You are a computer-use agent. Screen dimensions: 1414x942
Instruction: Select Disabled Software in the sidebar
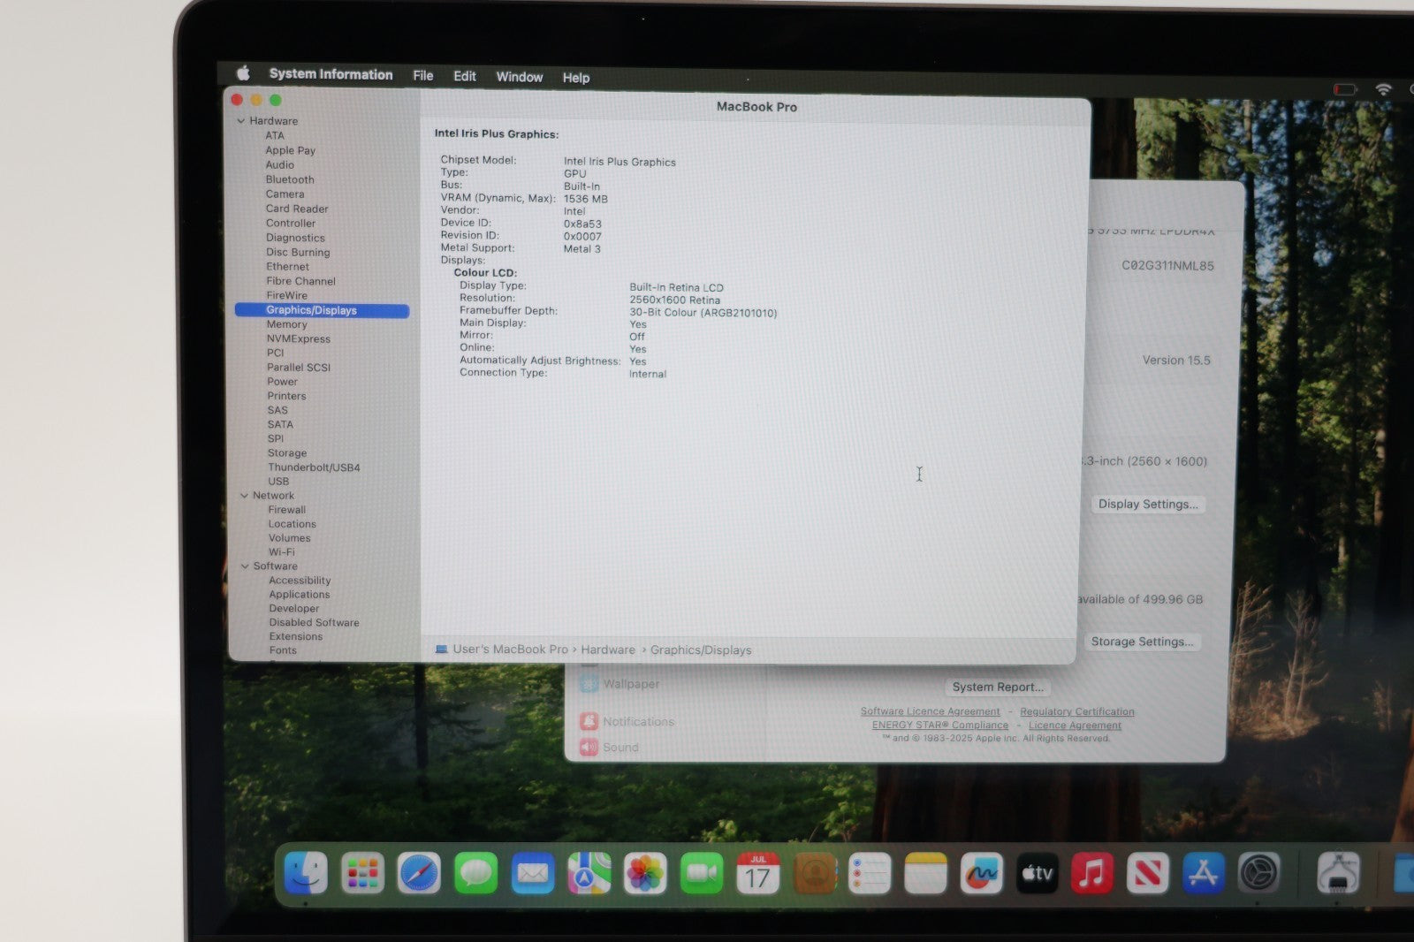tap(314, 623)
